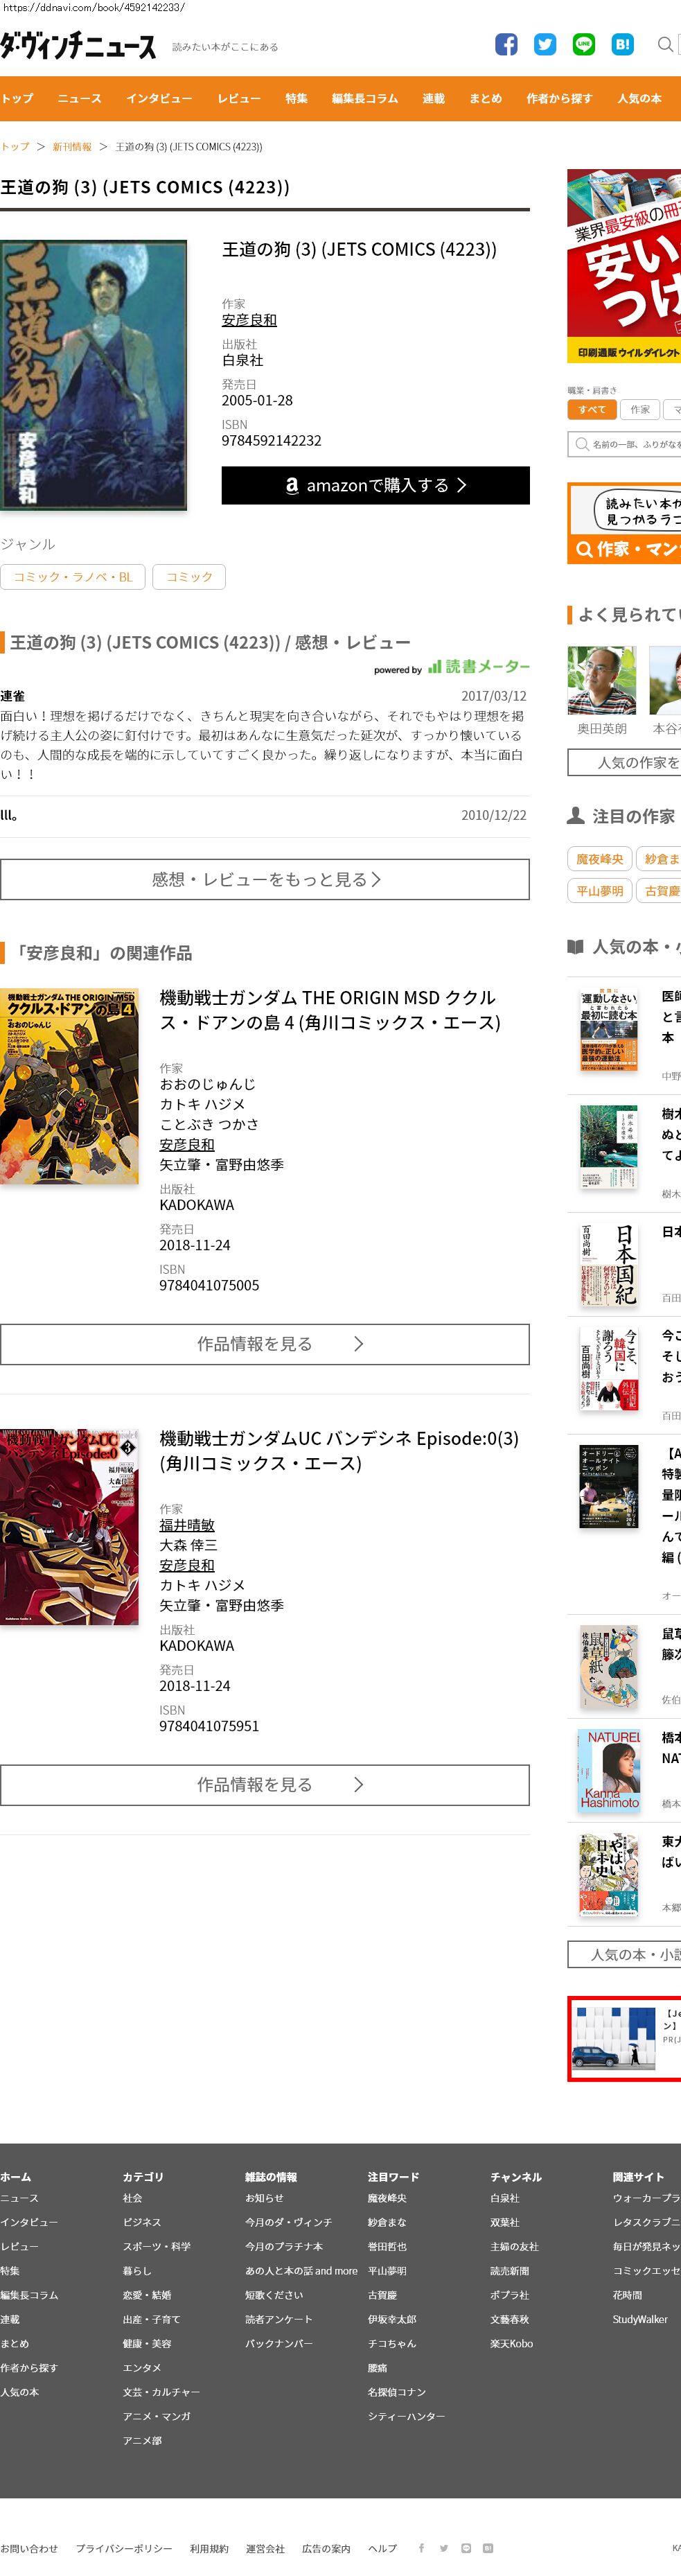Open the Facebook share icon in header
This screenshot has width=681, height=2576.
pyautogui.click(x=506, y=44)
